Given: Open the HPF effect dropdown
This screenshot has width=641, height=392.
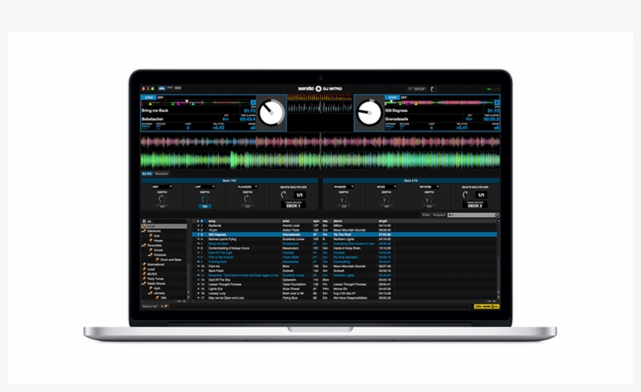Looking at the screenshot, I should 162,187.
